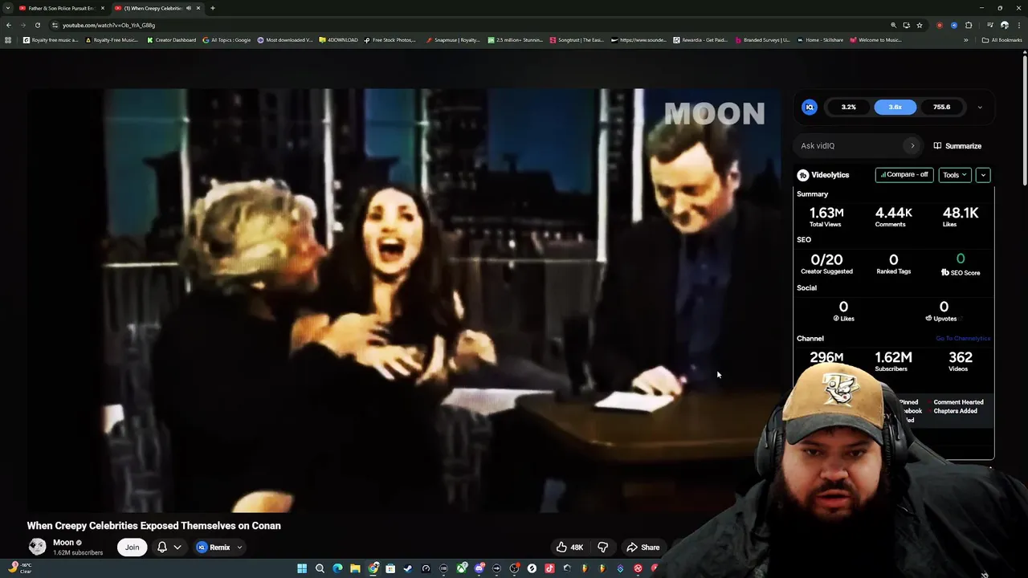Screen dimensions: 1028x578
Task: Open the Chrome three-dot menu
Action: click(x=1018, y=25)
